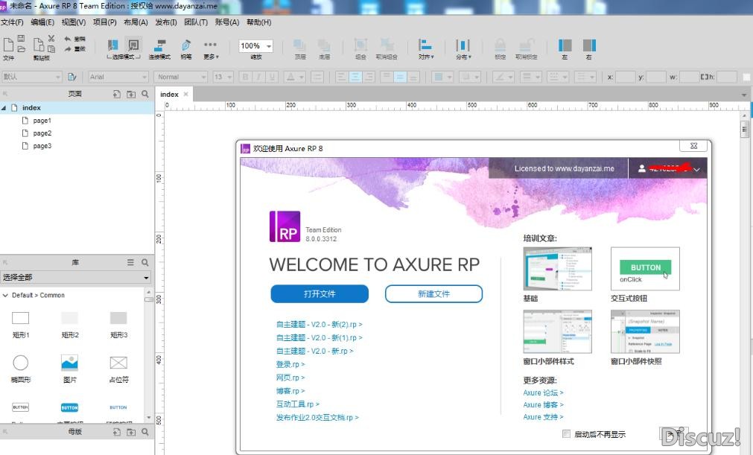Click the send to back icon
Screen dimensions: 753x455
(324, 45)
